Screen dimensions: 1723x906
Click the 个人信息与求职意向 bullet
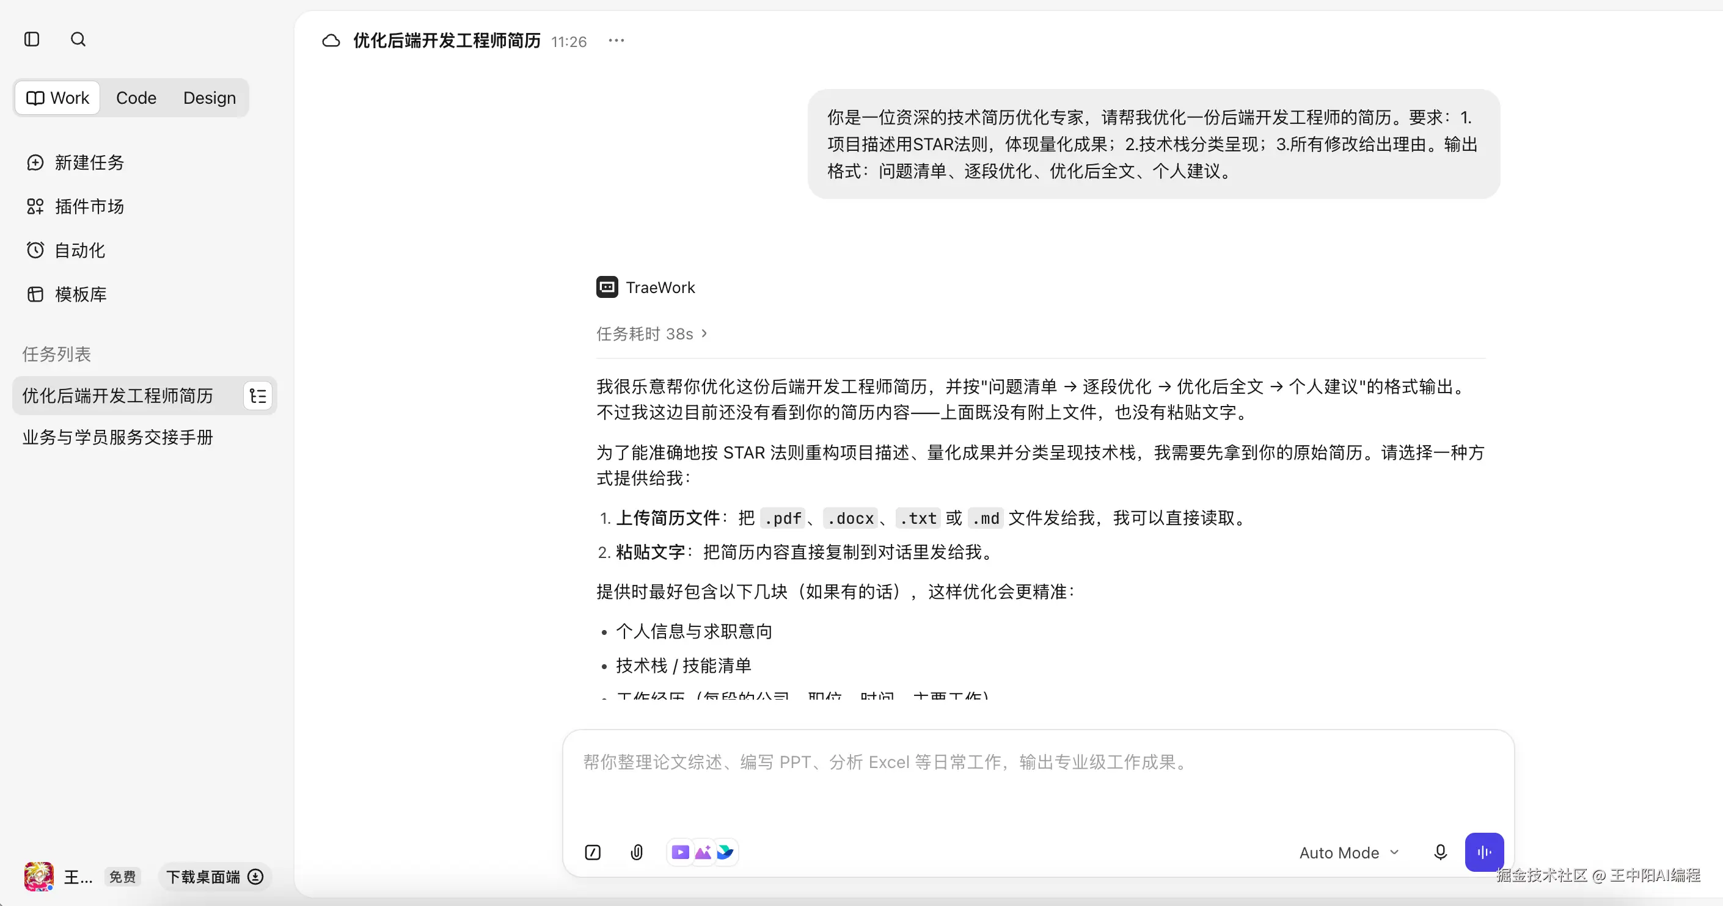pos(693,631)
